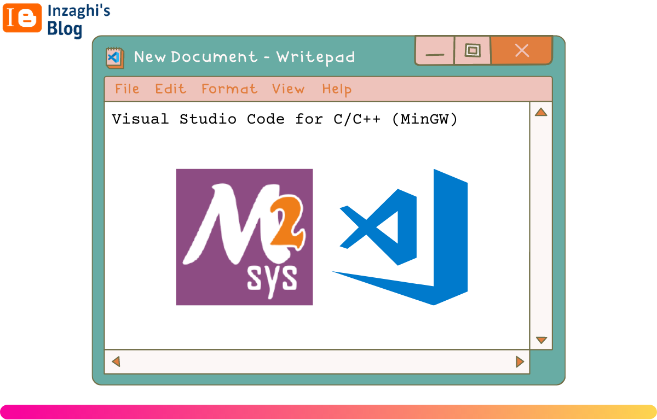657x420 pixels.
Task: Open the Help menu
Action: (x=336, y=89)
